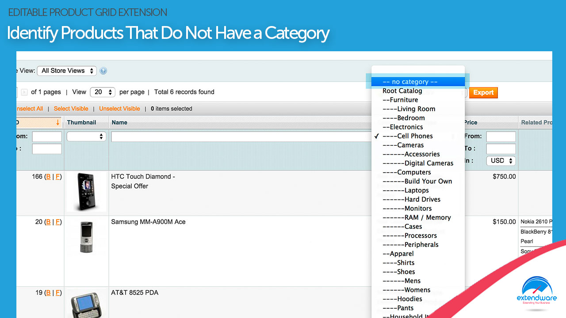This screenshot has height=318, width=566.
Task: Choose 'Apparel' from the category dropdown list
Action: pos(398,254)
